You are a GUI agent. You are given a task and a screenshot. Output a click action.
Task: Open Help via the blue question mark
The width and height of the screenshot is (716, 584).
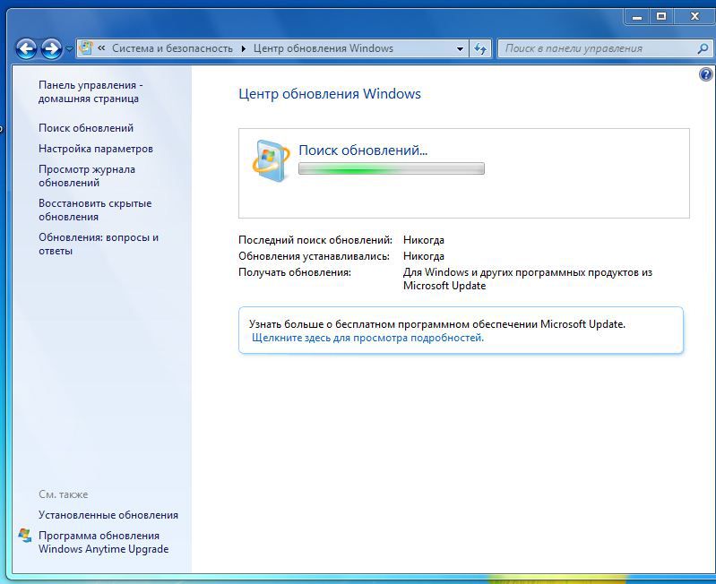click(x=705, y=74)
